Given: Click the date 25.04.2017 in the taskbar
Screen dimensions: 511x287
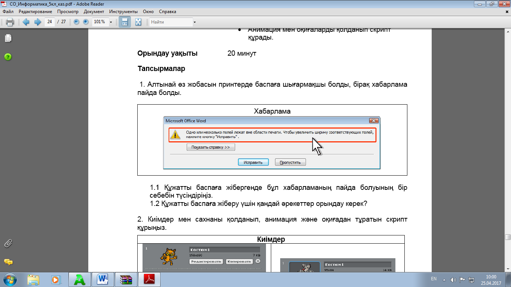Looking at the screenshot, I should (491, 283).
